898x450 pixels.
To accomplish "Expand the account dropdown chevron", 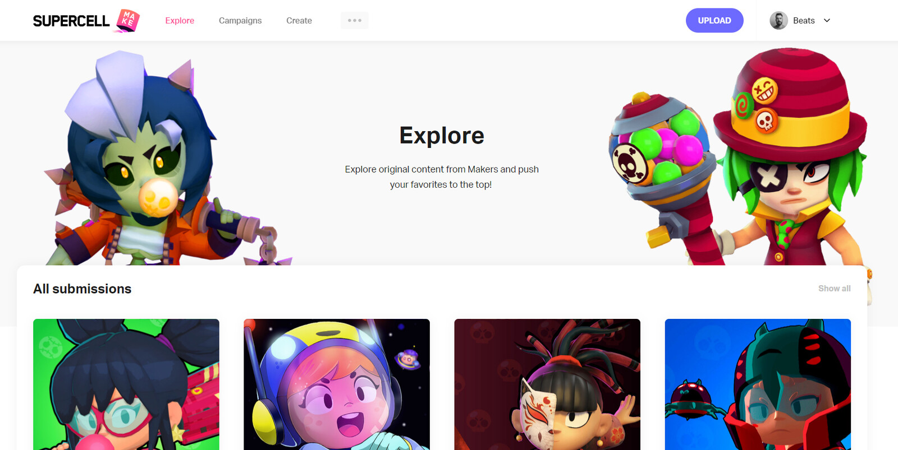I will click(827, 21).
